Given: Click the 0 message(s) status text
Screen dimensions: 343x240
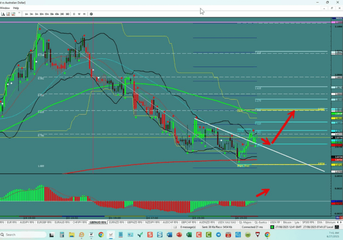Looking at the screenshot, I should tap(188, 227).
